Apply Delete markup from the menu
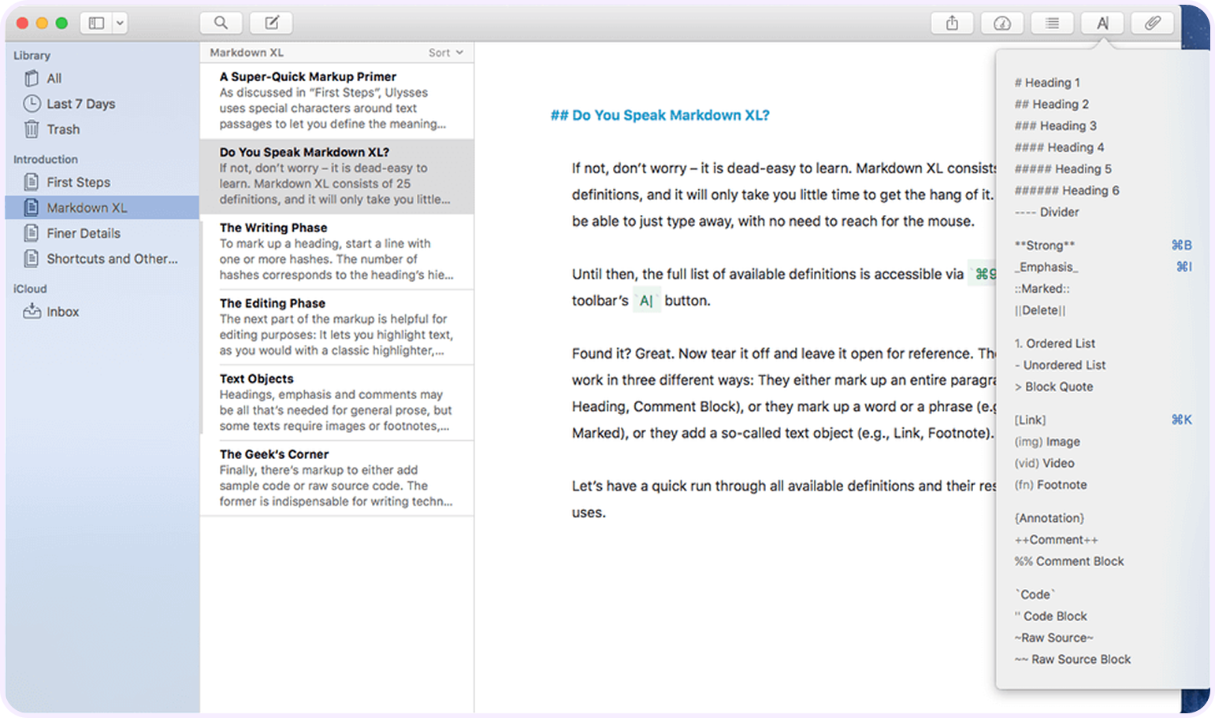The width and height of the screenshot is (1215, 718). [x=1040, y=310]
